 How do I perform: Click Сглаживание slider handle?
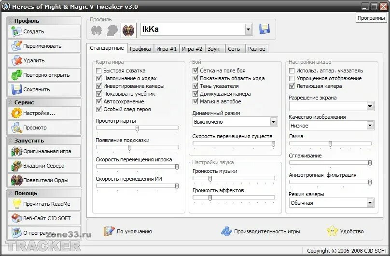(x=370, y=163)
